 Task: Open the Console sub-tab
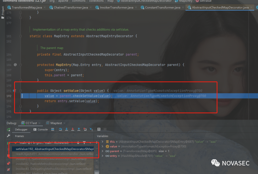coord(41,129)
